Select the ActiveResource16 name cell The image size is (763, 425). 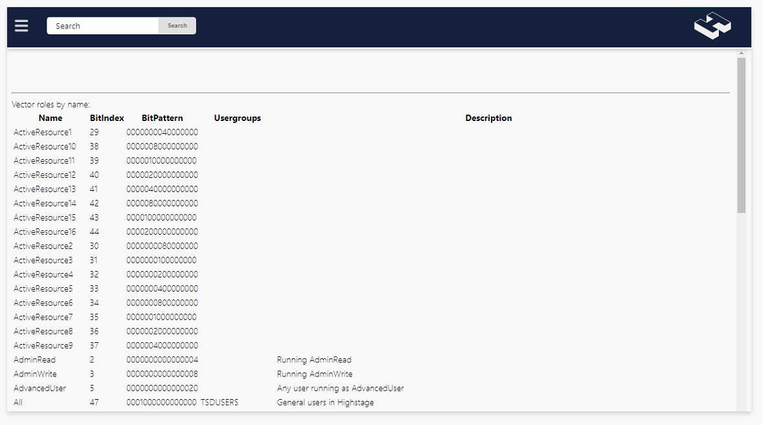(x=45, y=232)
